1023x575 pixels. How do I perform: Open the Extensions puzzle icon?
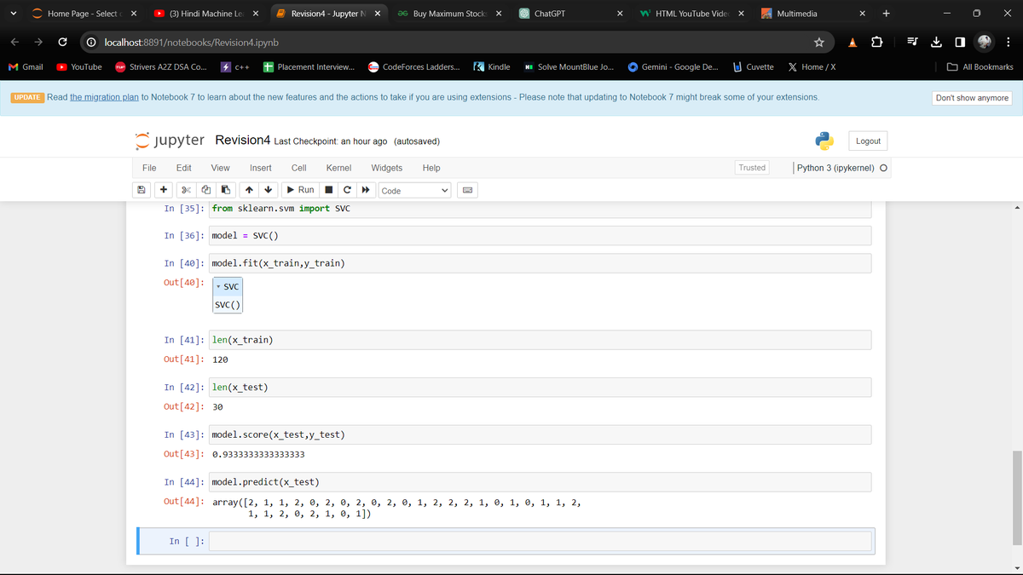tap(876, 43)
